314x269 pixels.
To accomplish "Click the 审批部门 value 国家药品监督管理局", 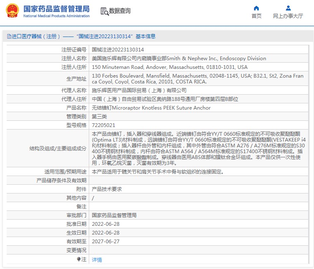I will pyautogui.click(x=114, y=215).
